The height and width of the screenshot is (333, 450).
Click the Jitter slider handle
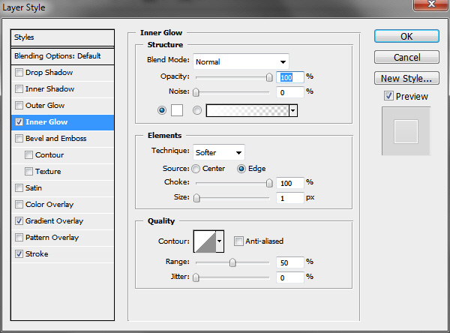pyautogui.click(x=196, y=277)
